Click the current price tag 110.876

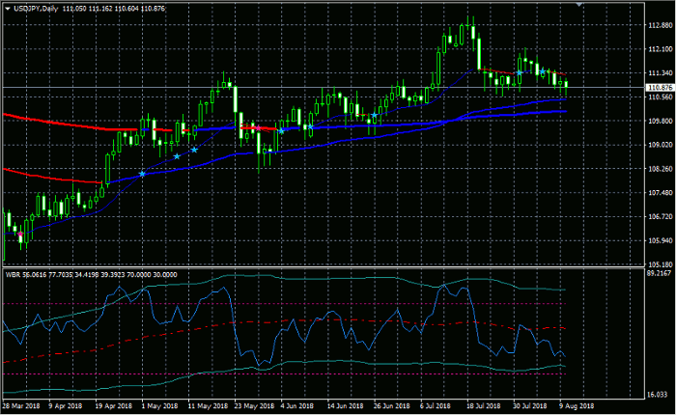point(658,88)
